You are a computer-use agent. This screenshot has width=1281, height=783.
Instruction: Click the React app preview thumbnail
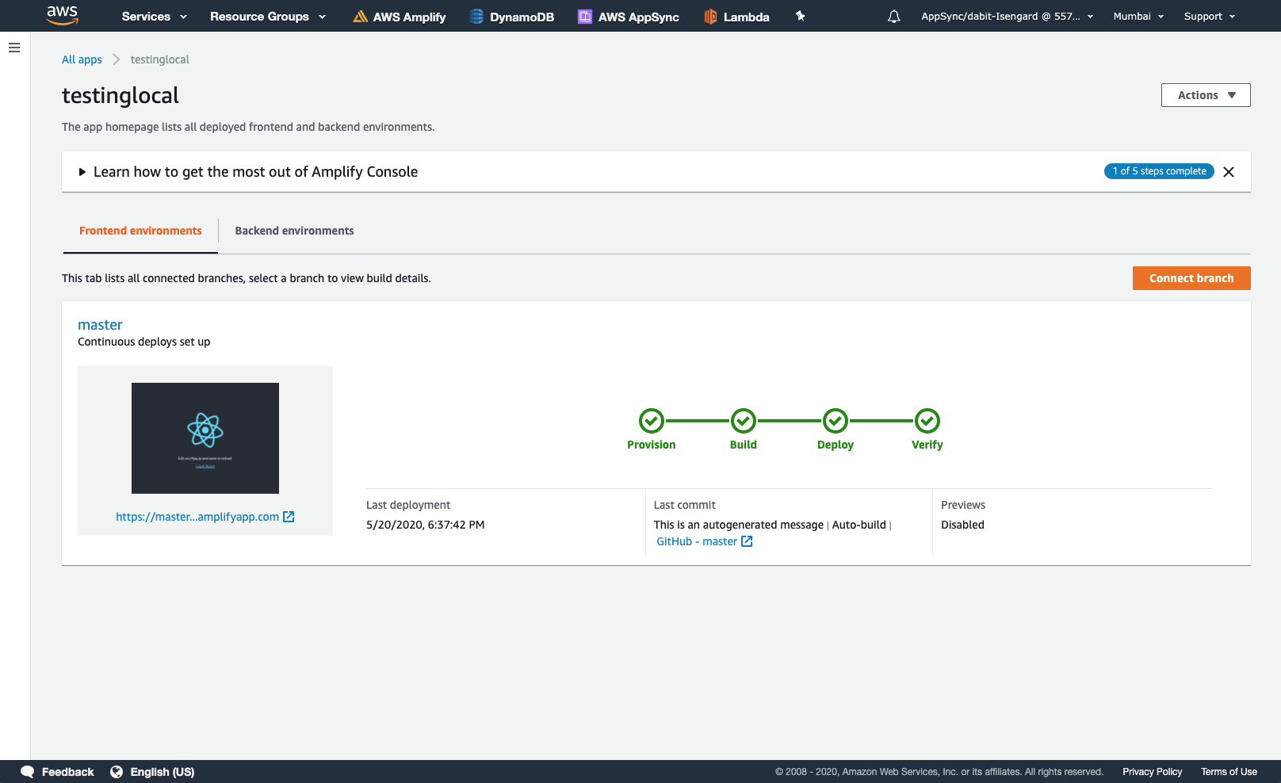point(205,438)
